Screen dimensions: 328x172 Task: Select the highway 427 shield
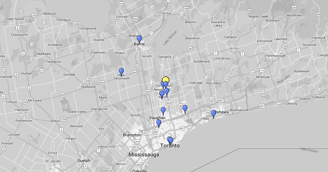click(x=145, y=133)
